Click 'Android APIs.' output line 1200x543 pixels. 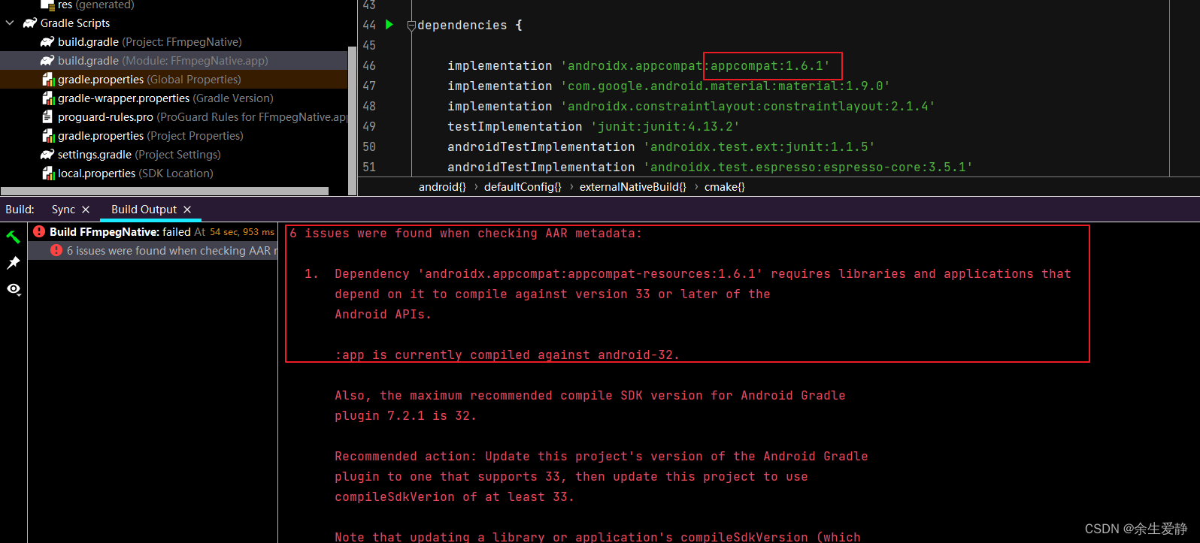[x=383, y=315]
